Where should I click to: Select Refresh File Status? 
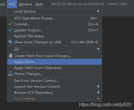coord(54,36)
